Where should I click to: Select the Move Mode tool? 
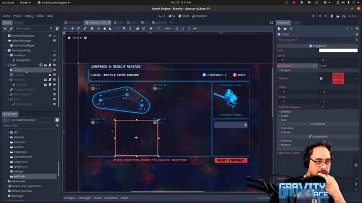click(x=72, y=29)
